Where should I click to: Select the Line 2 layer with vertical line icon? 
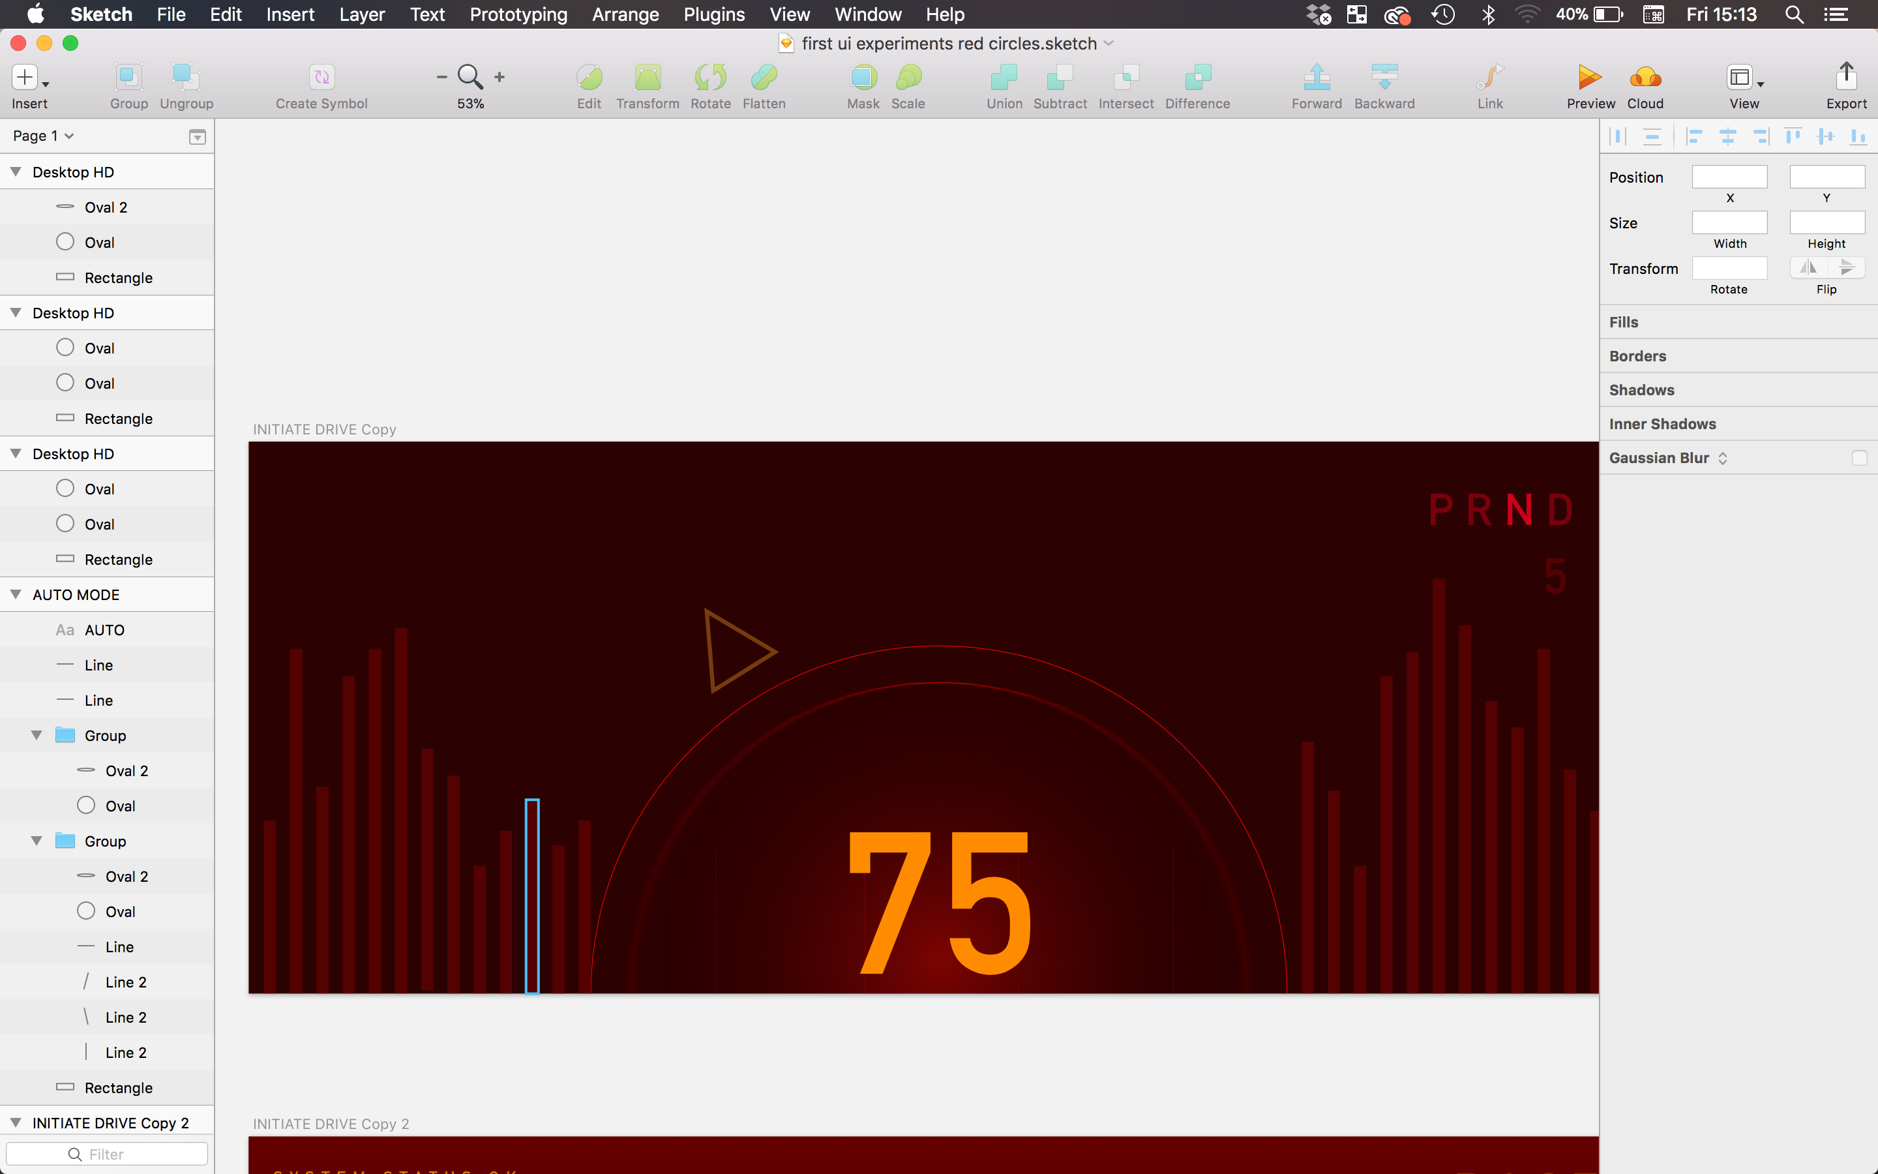click(107, 1052)
